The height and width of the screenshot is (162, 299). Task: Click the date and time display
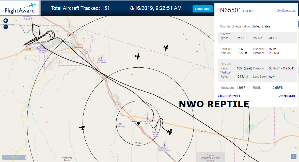point(156,8)
